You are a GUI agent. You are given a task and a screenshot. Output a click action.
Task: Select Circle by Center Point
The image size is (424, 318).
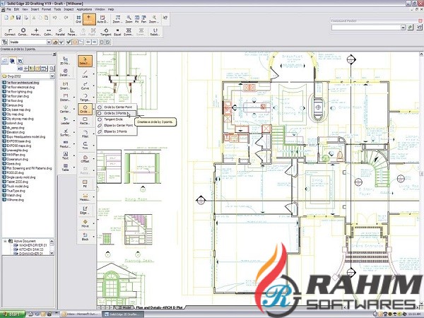117,107
